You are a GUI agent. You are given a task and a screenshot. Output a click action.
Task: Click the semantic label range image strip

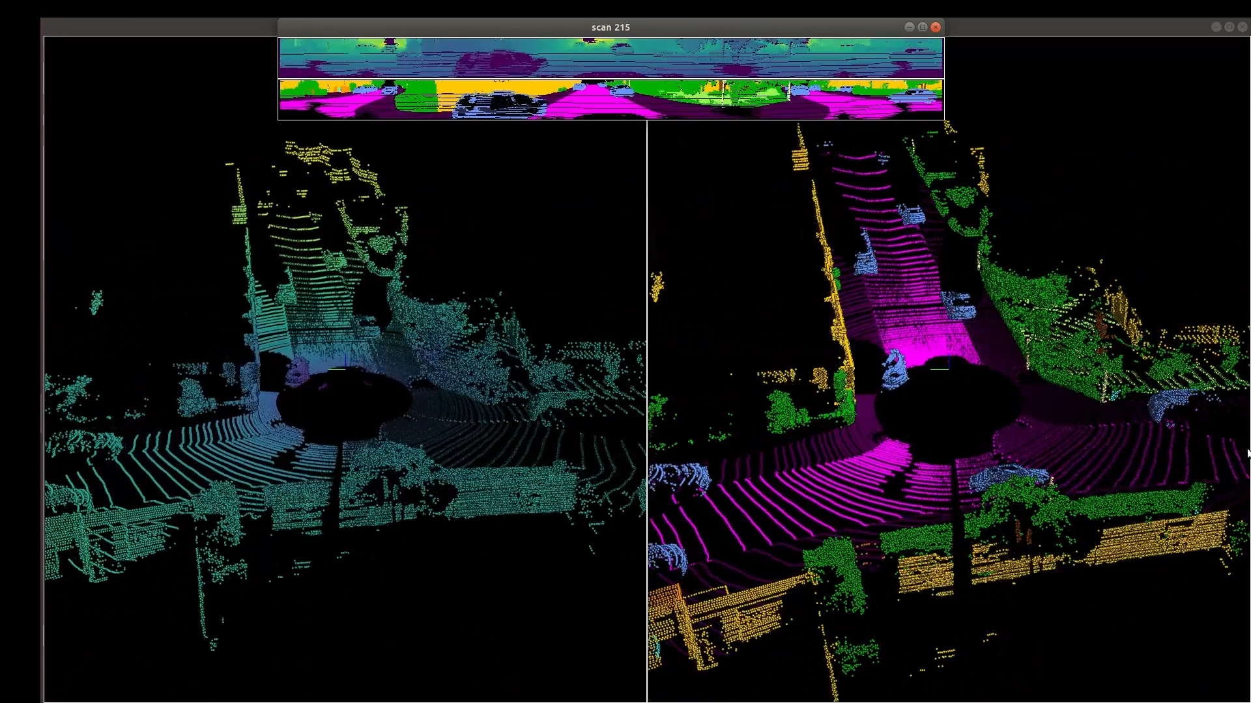(x=611, y=99)
